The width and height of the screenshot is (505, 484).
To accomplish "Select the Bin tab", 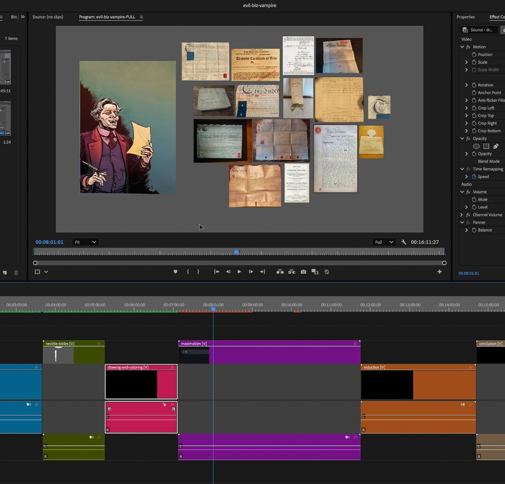I will click(x=14, y=17).
